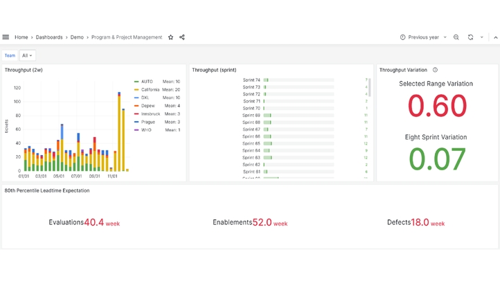This screenshot has width=500, height=281.
Task: Navigate to Dashboards breadcrumb
Action: pos(49,37)
